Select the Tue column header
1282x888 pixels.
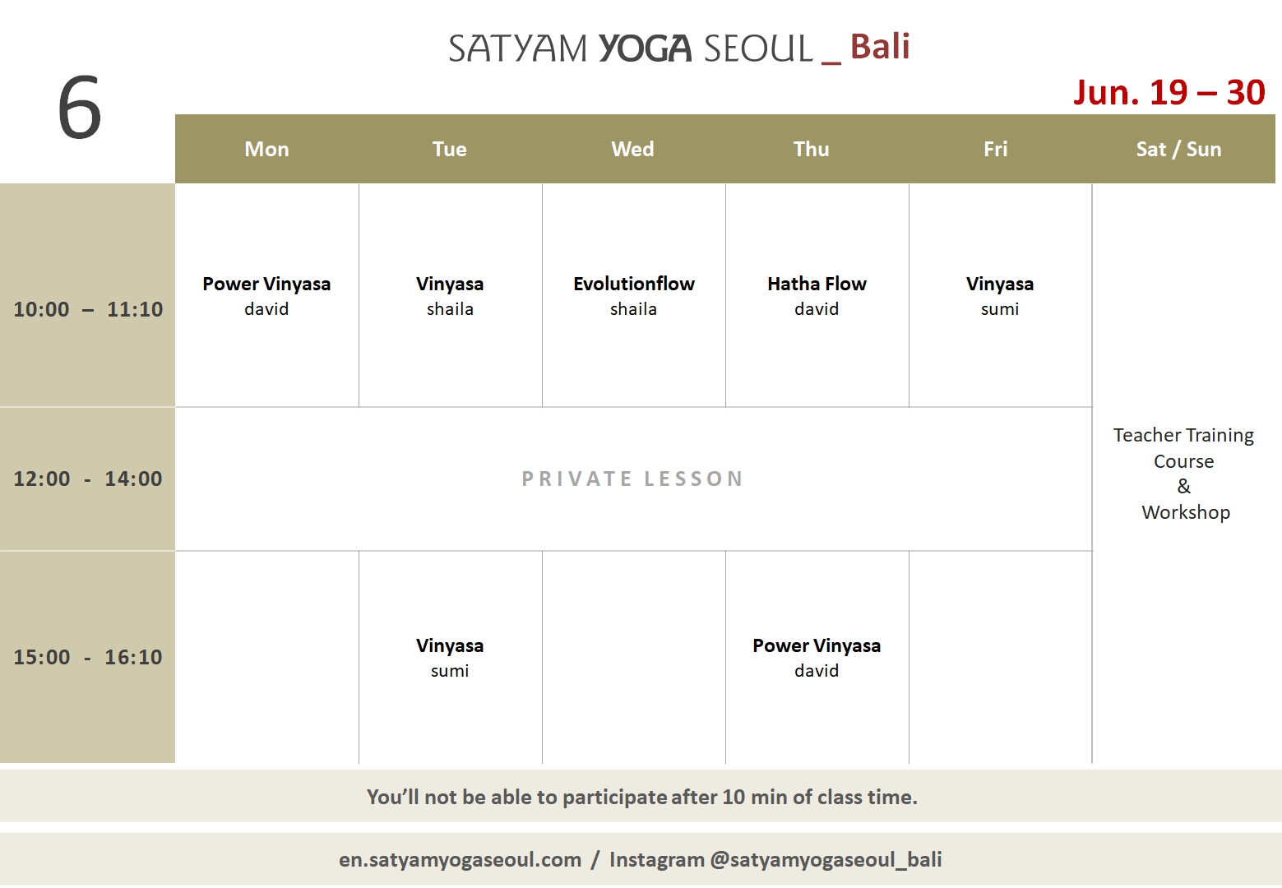[x=450, y=149]
